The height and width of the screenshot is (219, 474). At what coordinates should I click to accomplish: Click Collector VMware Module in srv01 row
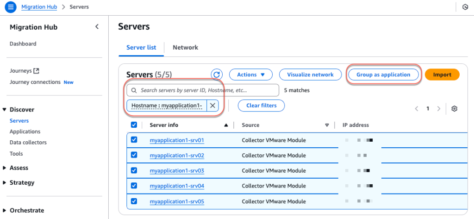(274, 140)
